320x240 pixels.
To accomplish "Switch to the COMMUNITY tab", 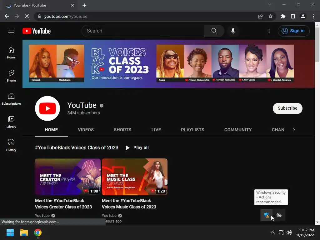I will [238, 130].
